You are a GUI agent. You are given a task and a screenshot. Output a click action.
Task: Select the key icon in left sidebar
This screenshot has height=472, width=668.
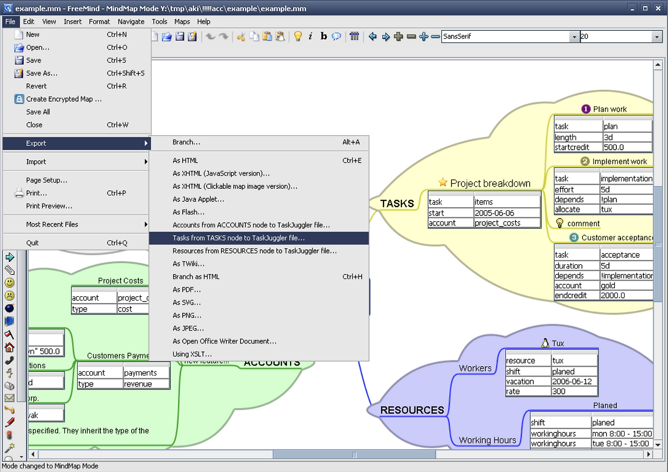pos(9,410)
